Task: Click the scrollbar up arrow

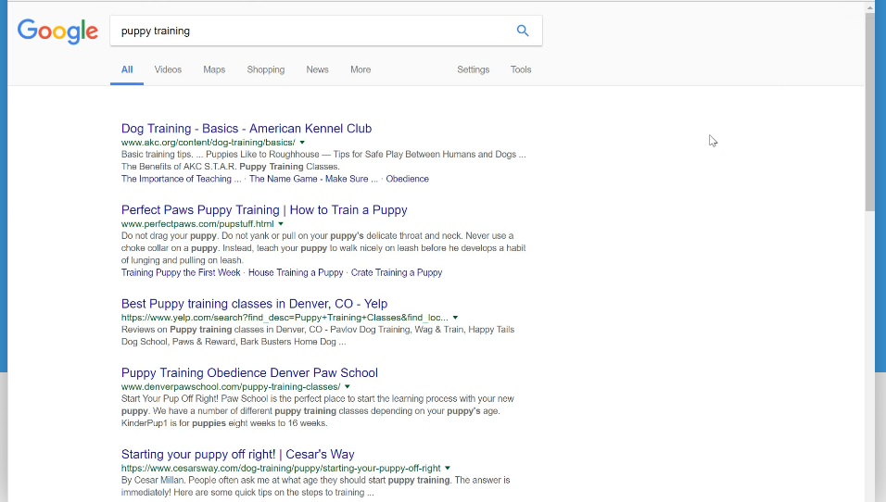Action: coord(869,7)
